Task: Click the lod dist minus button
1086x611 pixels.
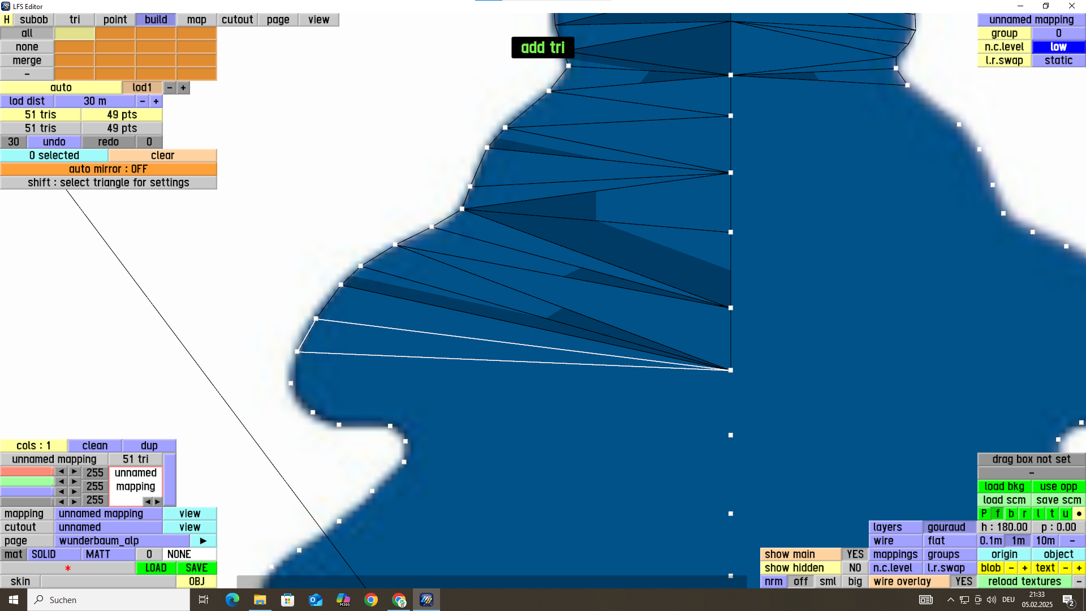Action: (143, 101)
